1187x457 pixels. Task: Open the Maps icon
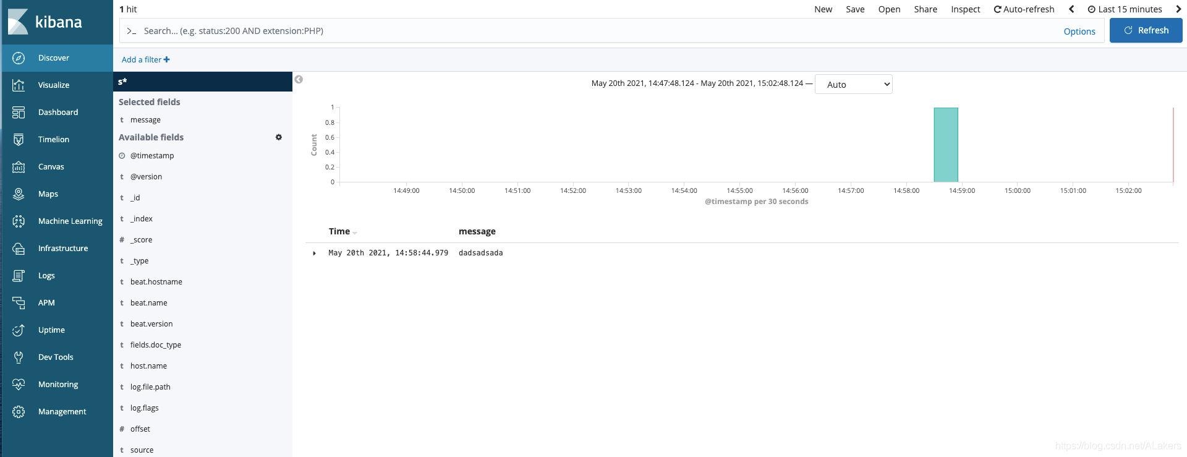[19, 194]
